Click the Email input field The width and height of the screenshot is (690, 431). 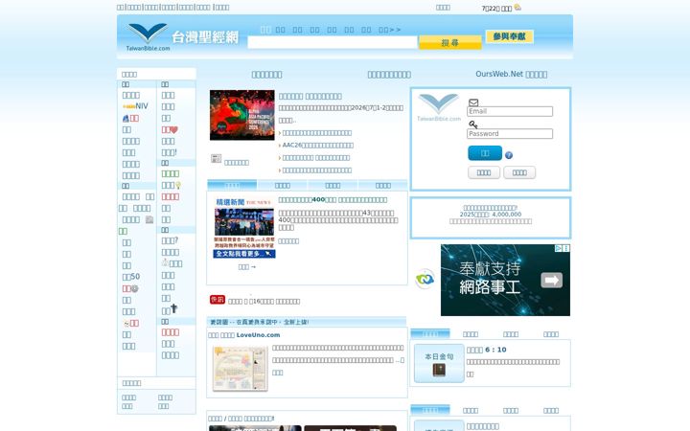point(510,111)
